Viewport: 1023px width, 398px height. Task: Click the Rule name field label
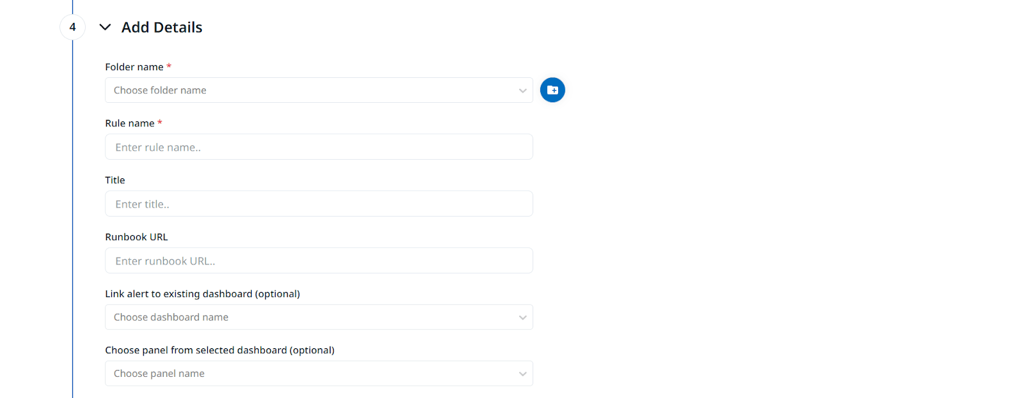pyautogui.click(x=130, y=123)
